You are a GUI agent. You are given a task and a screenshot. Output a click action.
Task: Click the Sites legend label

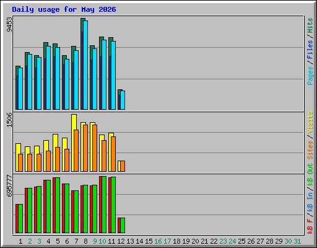click(x=310, y=150)
